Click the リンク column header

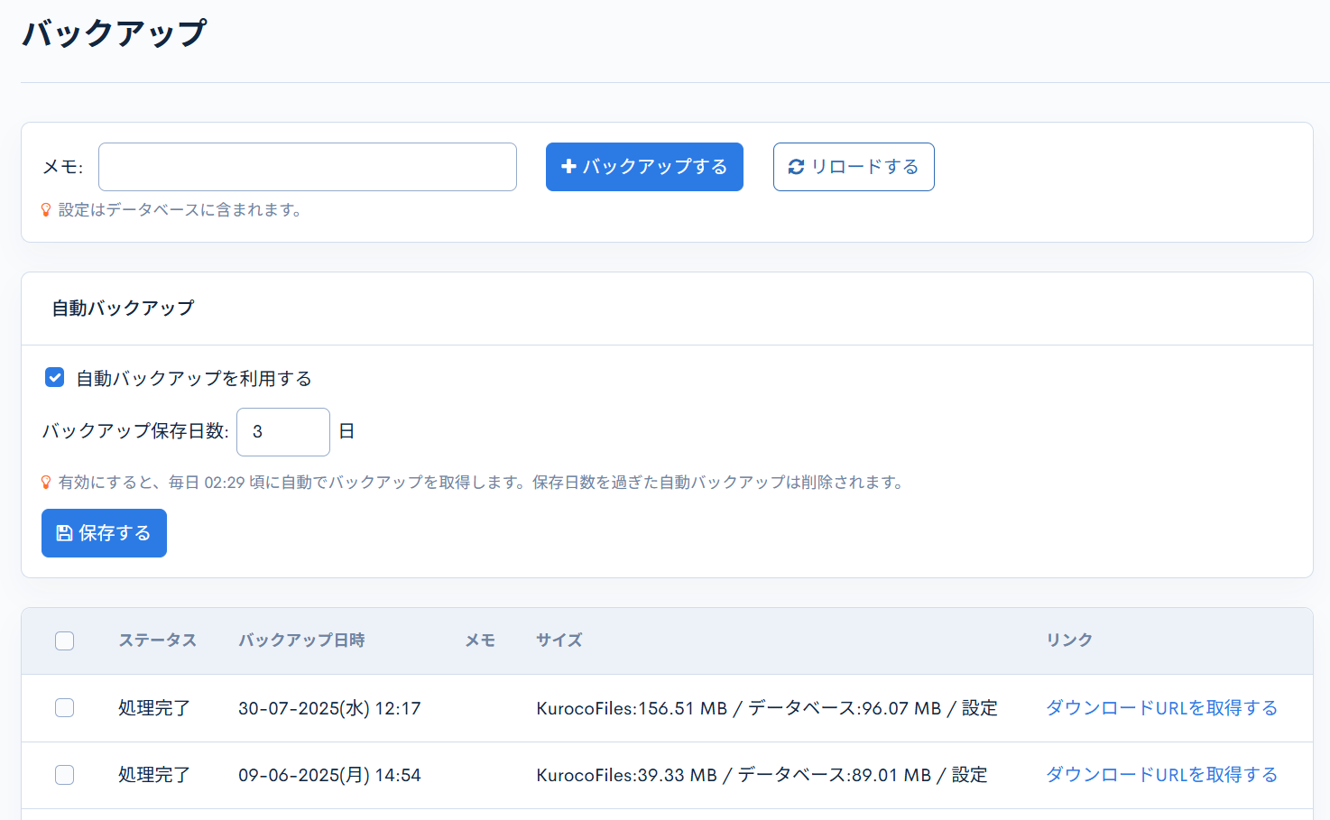tap(1069, 640)
